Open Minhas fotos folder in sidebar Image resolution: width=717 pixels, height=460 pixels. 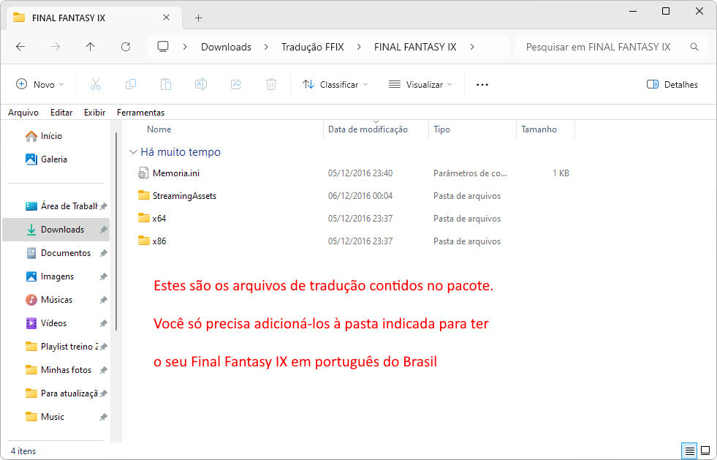pos(58,370)
